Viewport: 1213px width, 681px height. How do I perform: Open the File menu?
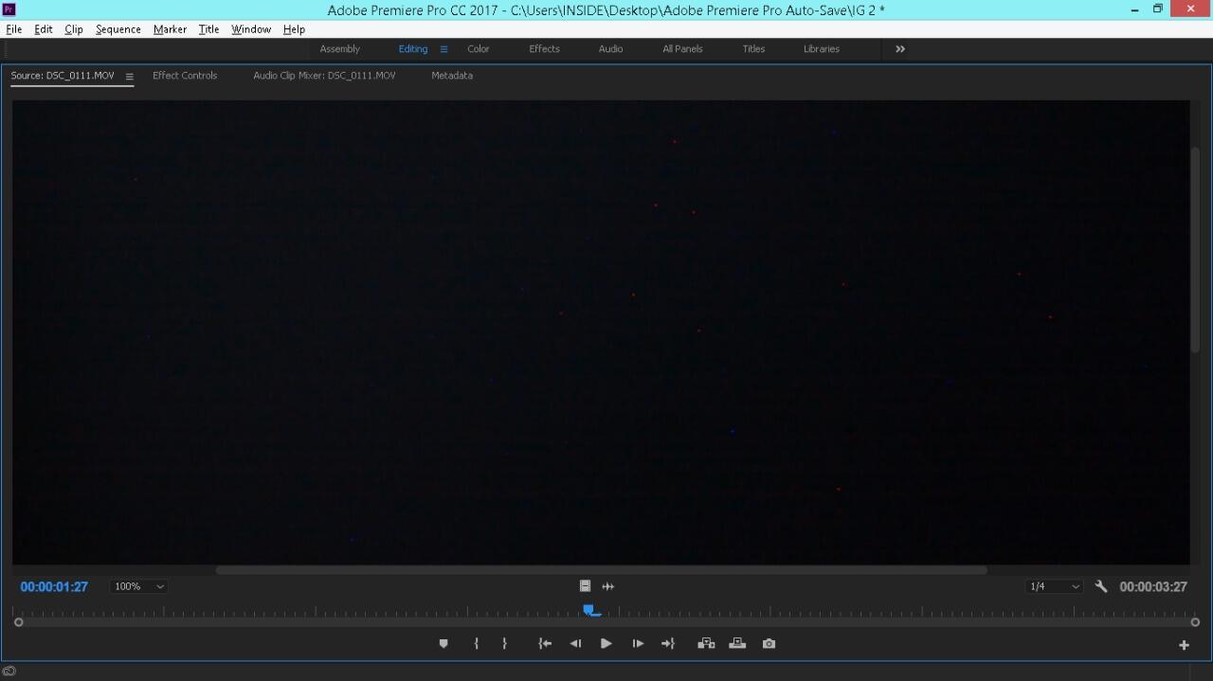14,29
